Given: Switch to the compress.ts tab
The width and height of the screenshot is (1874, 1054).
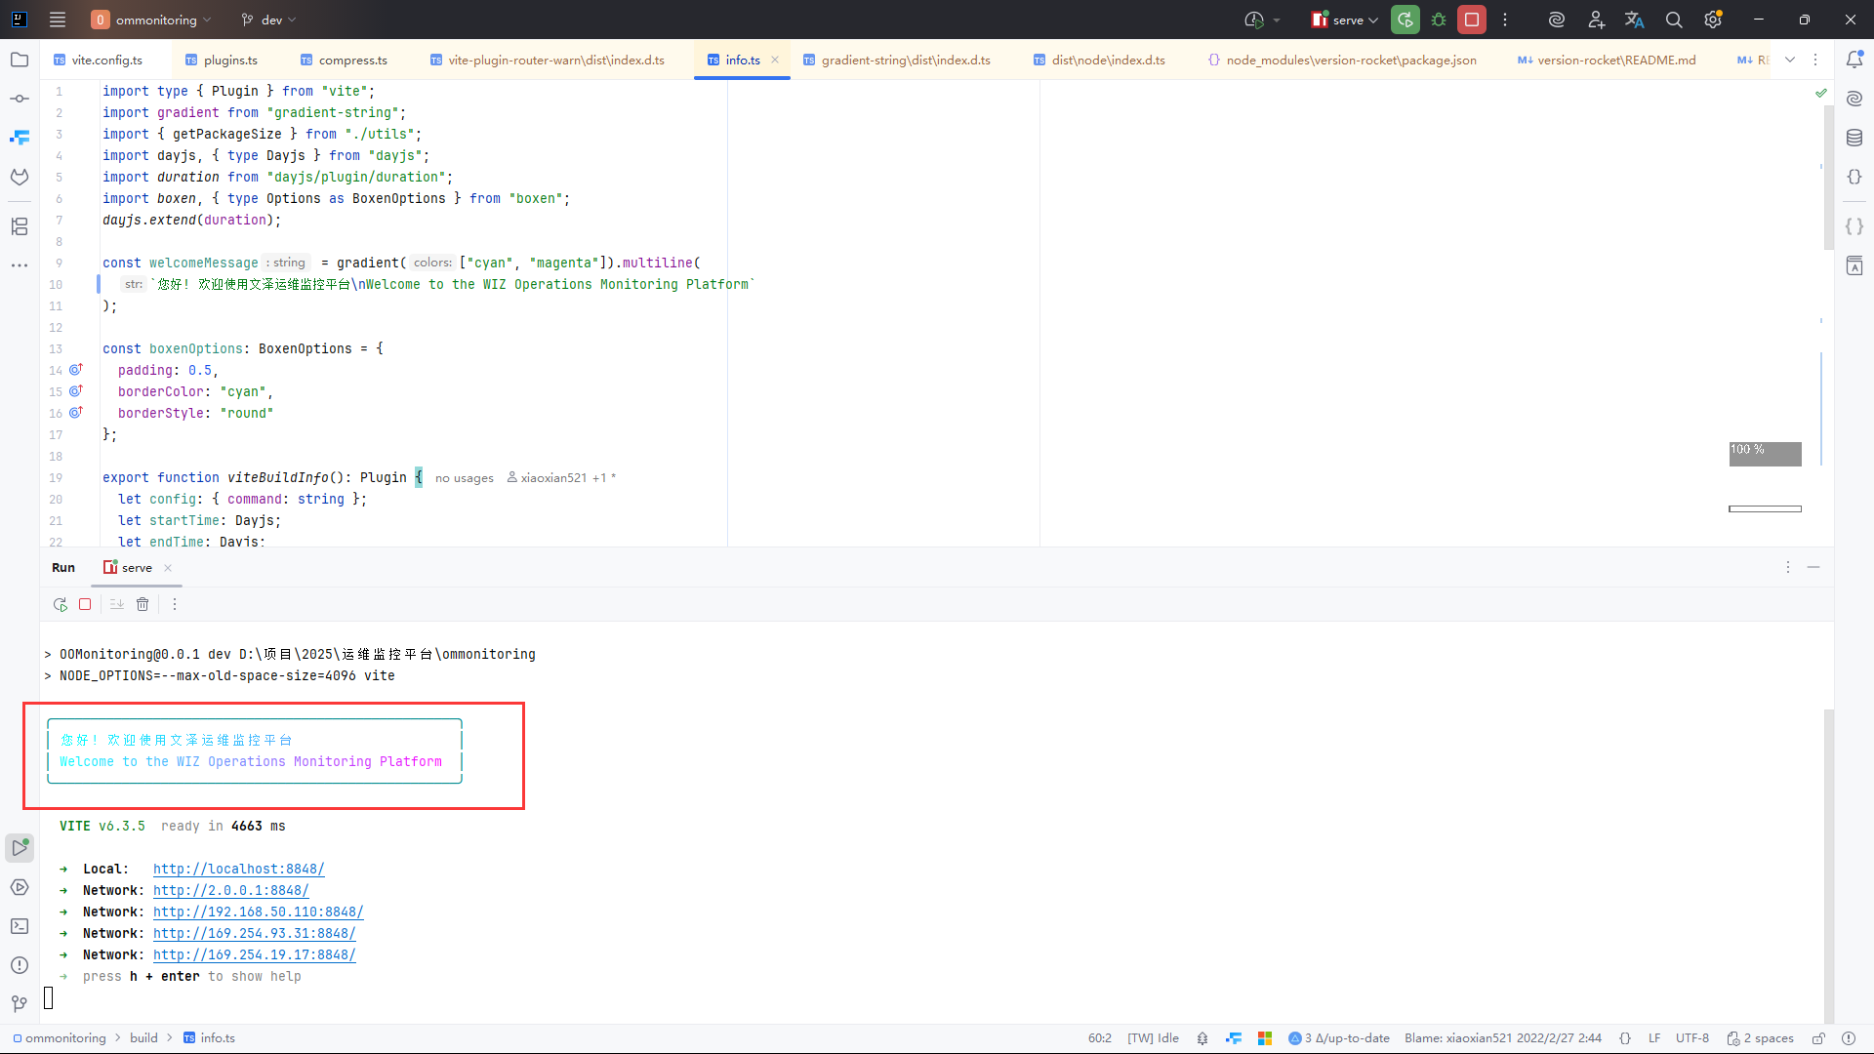Looking at the screenshot, I should [352, 61].
